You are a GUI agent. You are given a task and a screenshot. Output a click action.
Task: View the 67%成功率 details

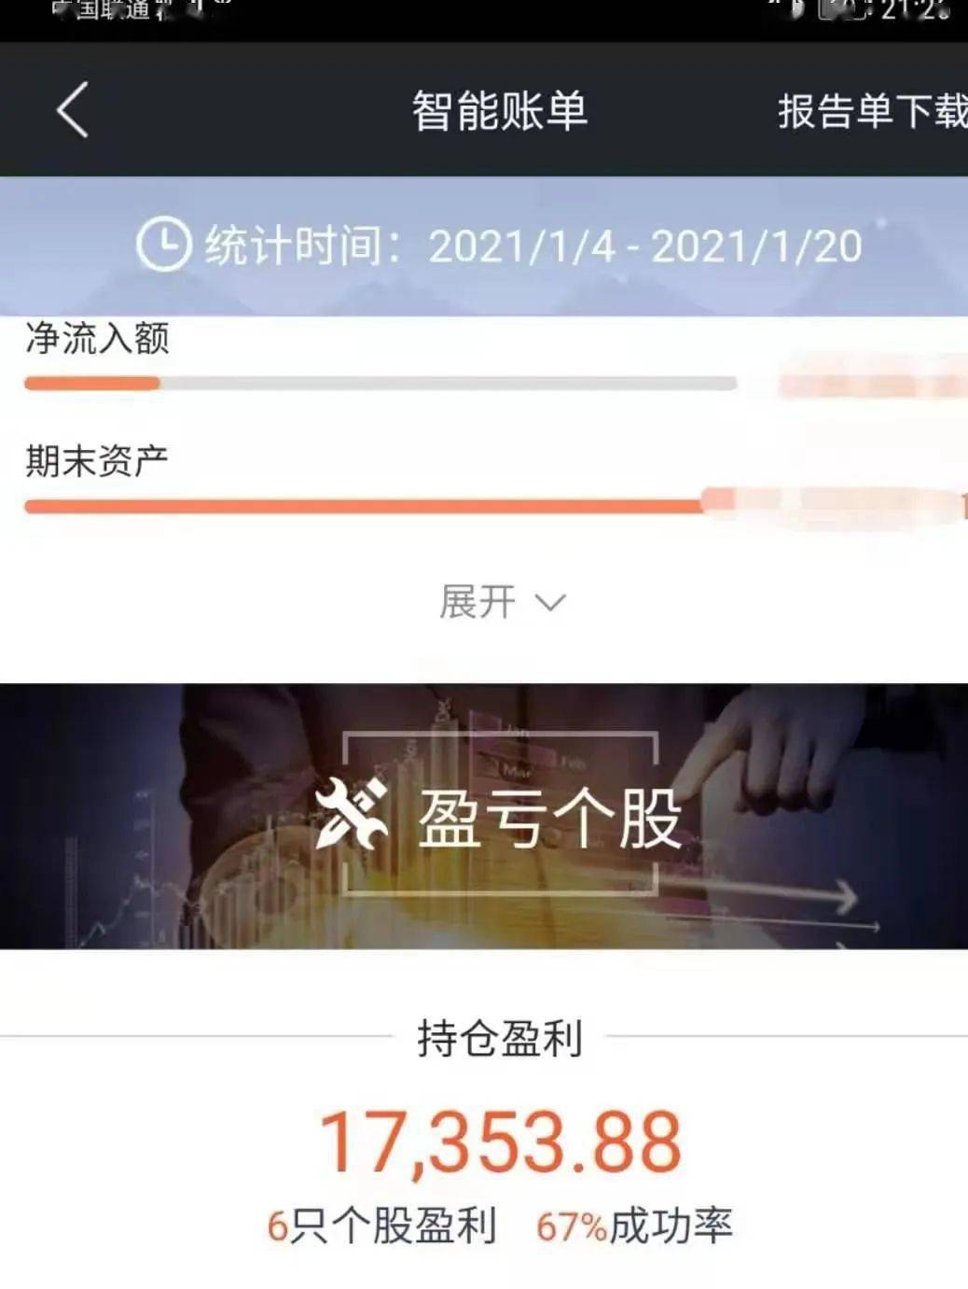point(634,1226)
